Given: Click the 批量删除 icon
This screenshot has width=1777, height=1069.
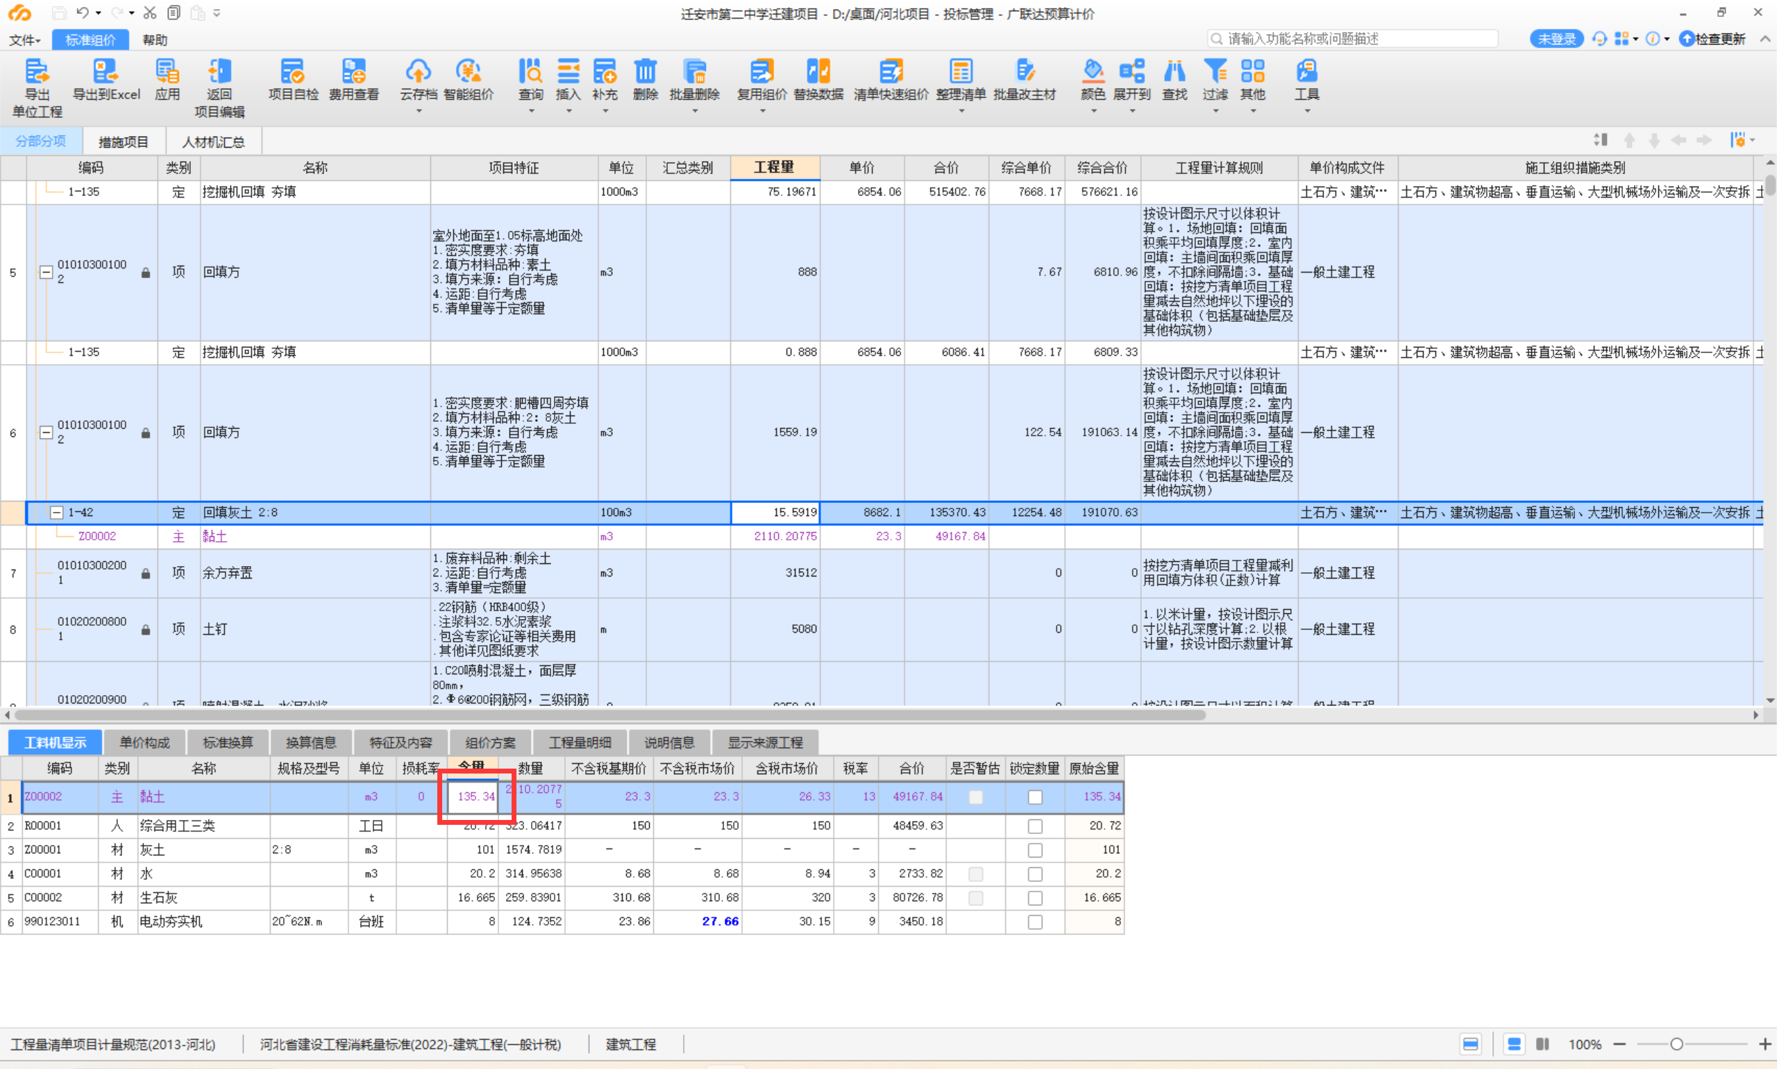Looking at the screenshot, I should pyautogui.click(x=695, y=71).
